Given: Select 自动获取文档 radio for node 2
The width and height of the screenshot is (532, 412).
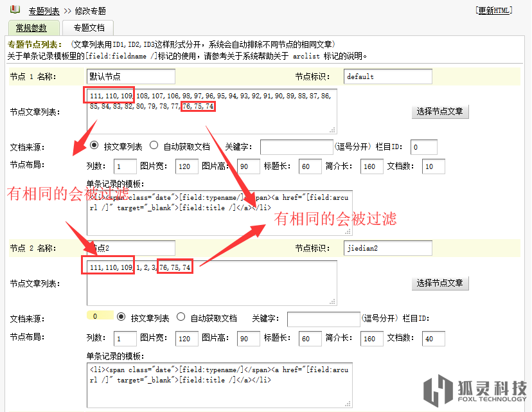Looking at the screenshot, I should 181,317.
